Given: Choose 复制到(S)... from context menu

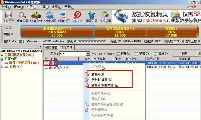Looking at the screenshot, I should coord(99,74).
